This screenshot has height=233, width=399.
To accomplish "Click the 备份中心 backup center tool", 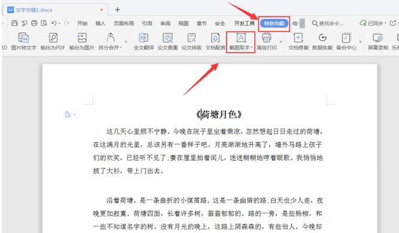I will pyautogui.click(x=346, y=41).
